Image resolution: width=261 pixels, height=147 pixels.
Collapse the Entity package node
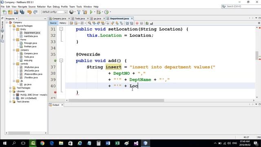[x=14, y=29]
